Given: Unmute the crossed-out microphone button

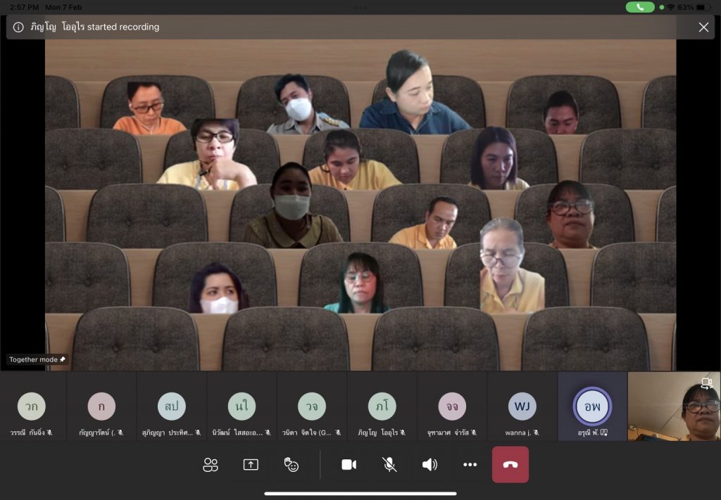Looking at the screenshot, I should pos(389,465).
